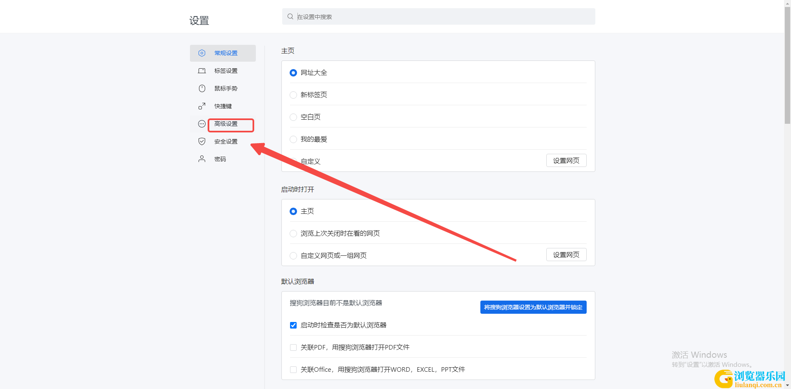Click the mouse gesture icon
Viewport: 791px width, 389px height.
pyautogui.click(x=202, y=88)
